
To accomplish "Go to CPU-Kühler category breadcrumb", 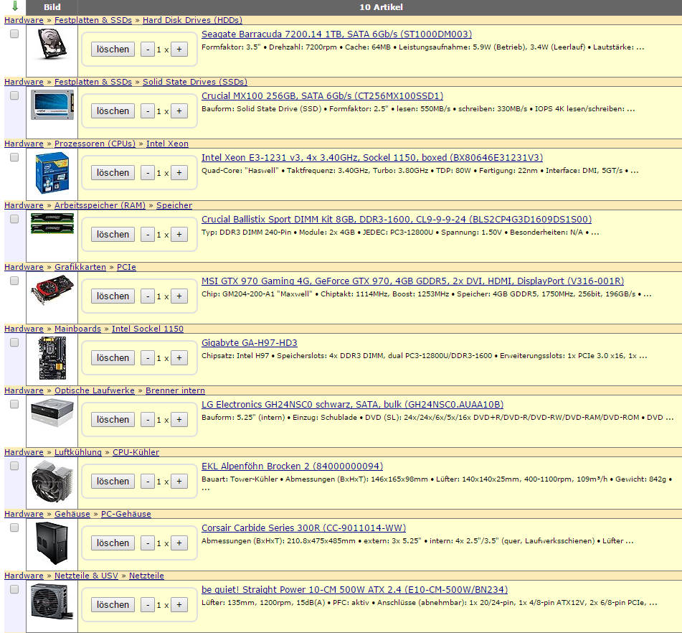I will [136, 452].
